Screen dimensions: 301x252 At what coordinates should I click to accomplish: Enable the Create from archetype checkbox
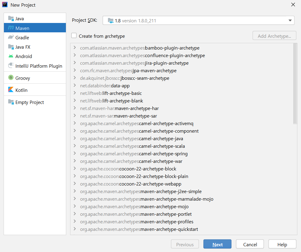pos(74,36)
